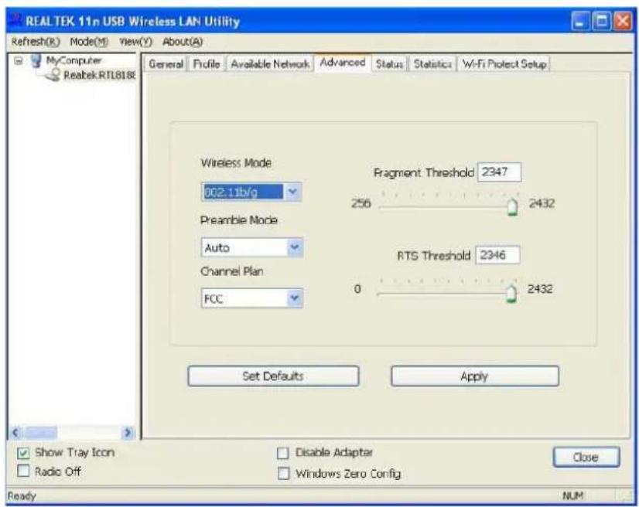Switch to the Available Network tab

tap(270, 64)
